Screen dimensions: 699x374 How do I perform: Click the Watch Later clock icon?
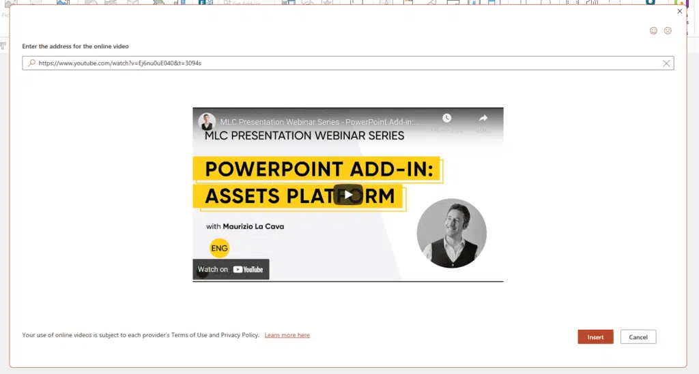tap(446, 119)
